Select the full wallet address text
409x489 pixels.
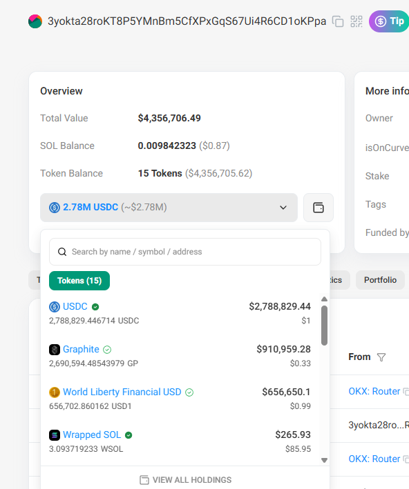click(x=187, y=21)
